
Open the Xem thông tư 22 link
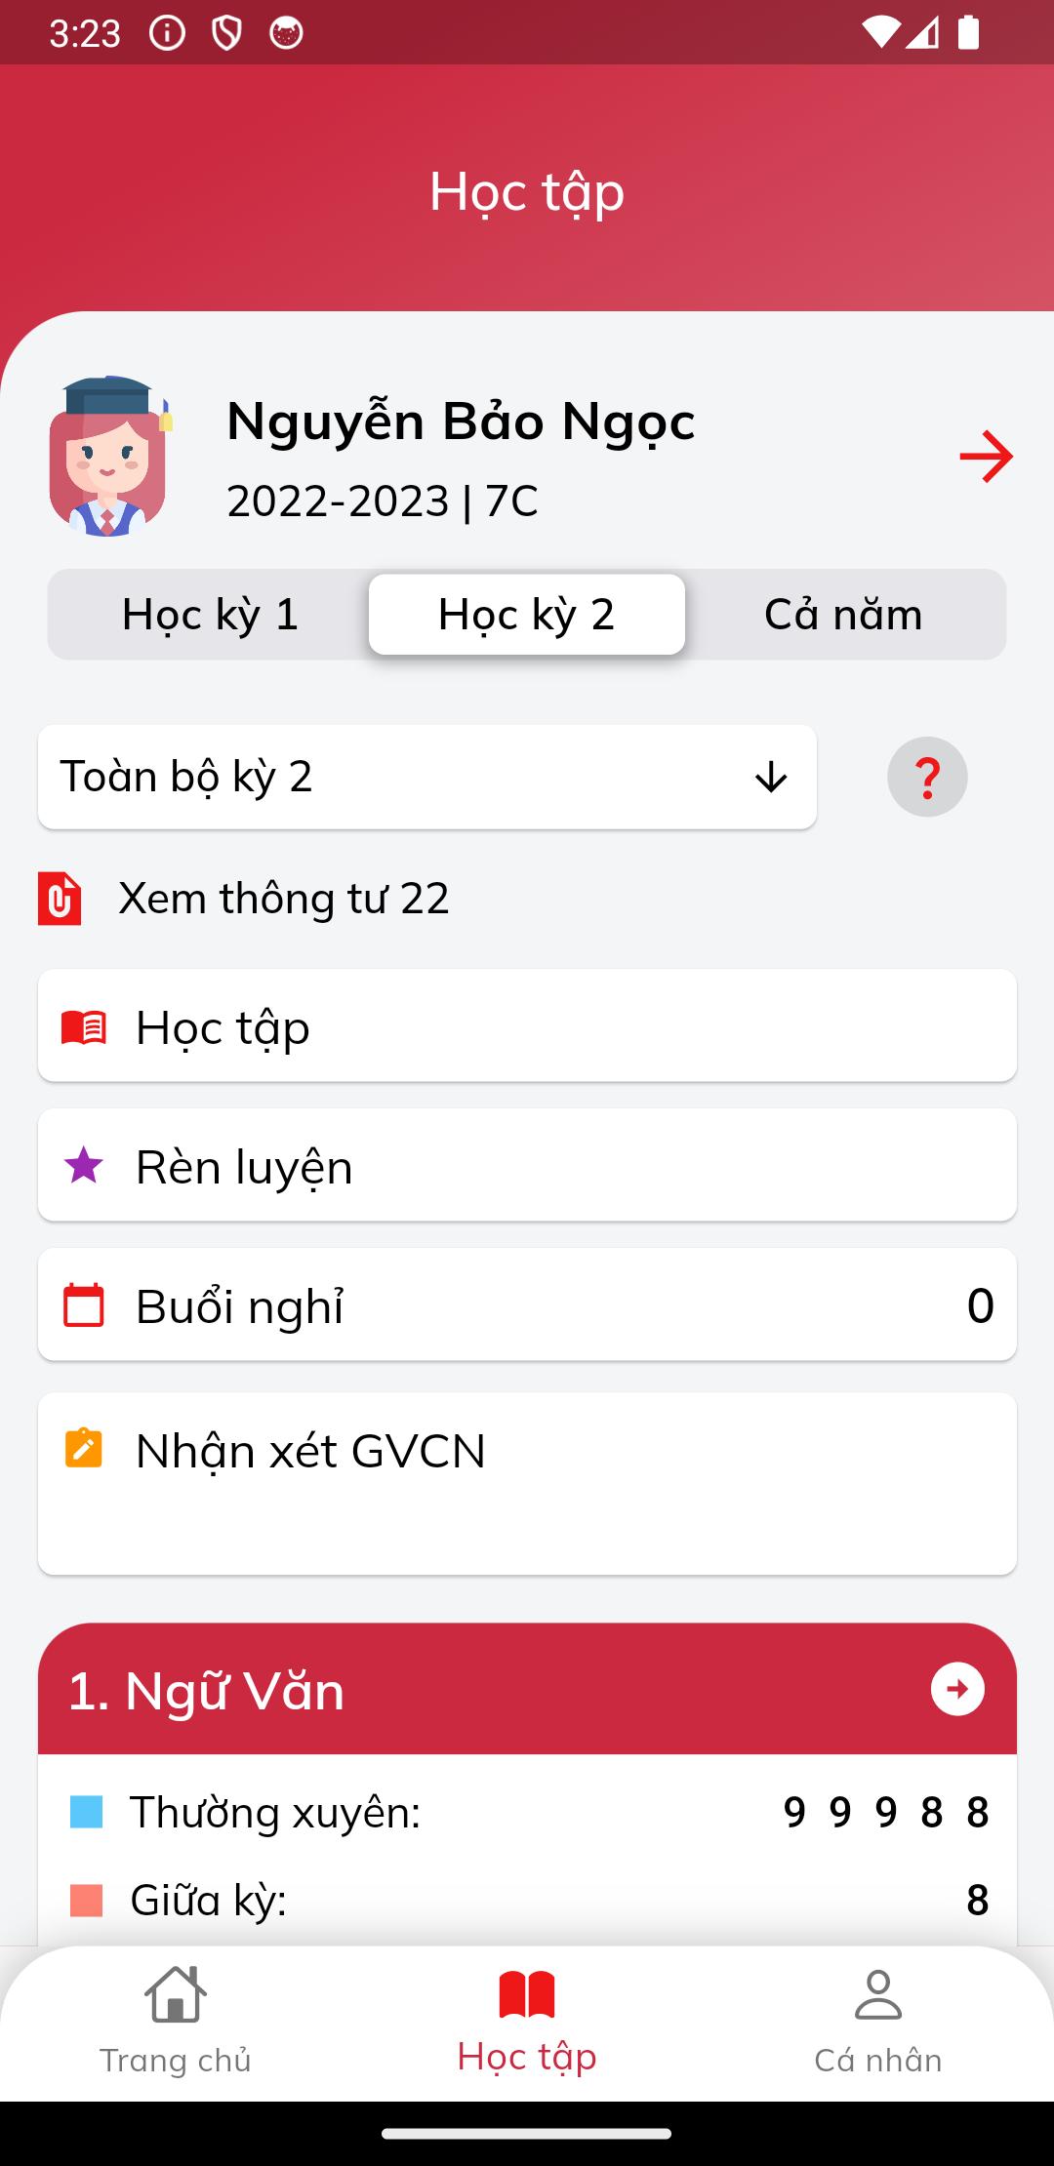(x=283, y=898)
